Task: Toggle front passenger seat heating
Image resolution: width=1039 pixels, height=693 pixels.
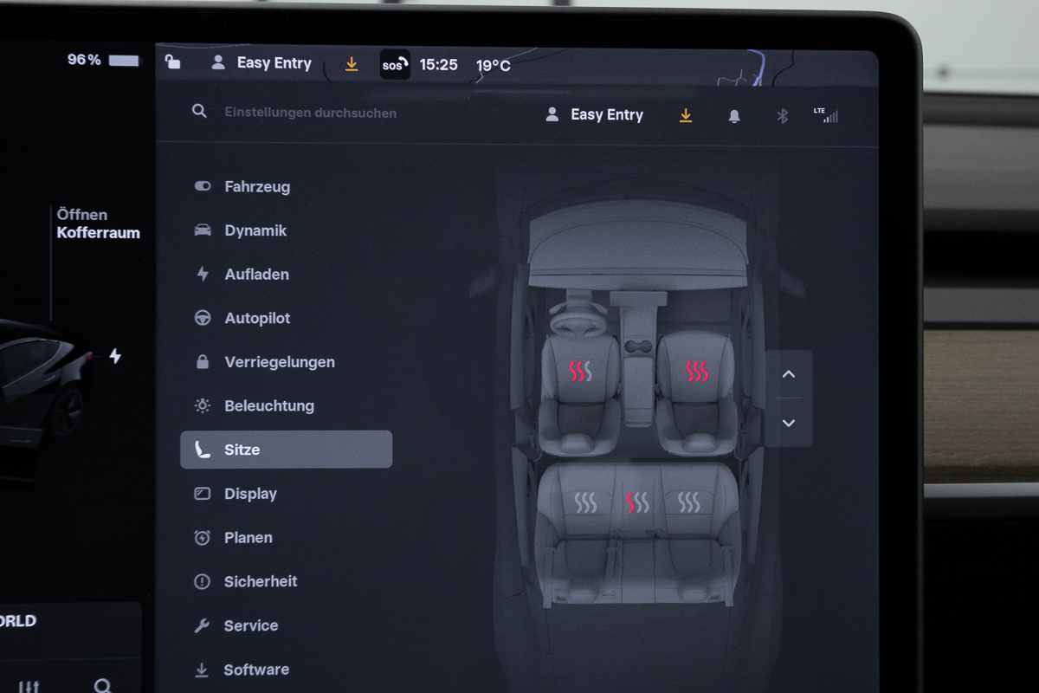Action: click(x=697, y=372)
